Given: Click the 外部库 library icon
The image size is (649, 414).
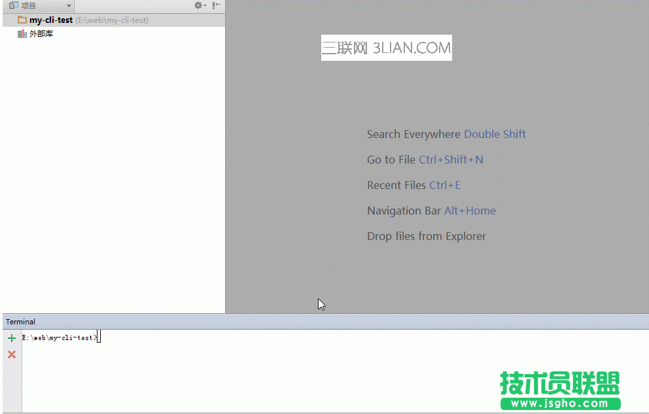Looking at the screenshot, I should [22, 34].
